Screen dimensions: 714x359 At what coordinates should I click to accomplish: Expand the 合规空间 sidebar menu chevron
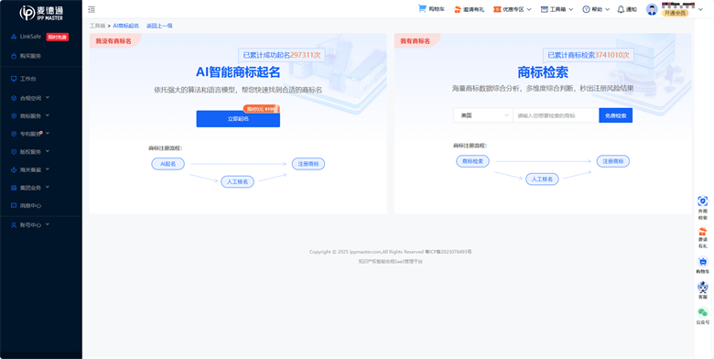(x=48, y=97)
